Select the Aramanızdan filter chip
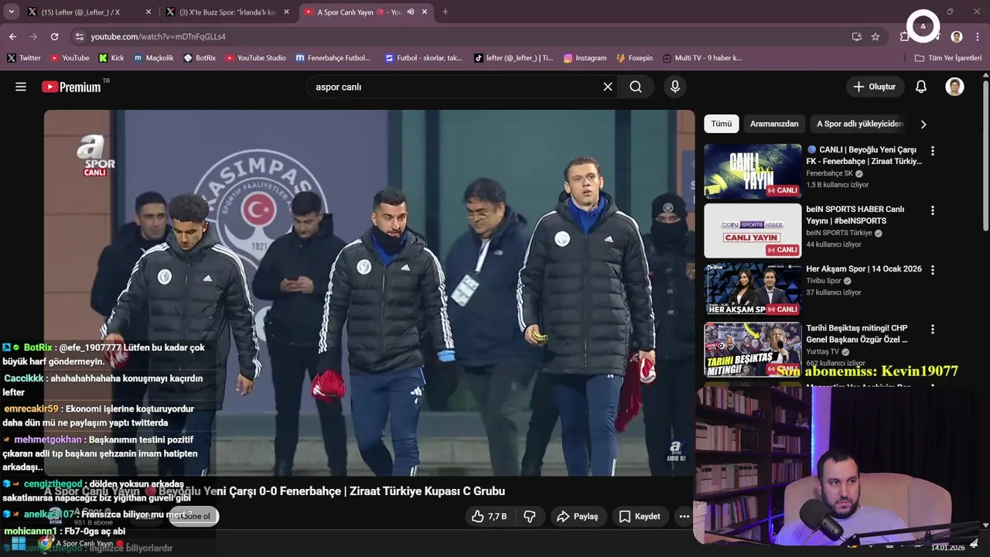 774,124
